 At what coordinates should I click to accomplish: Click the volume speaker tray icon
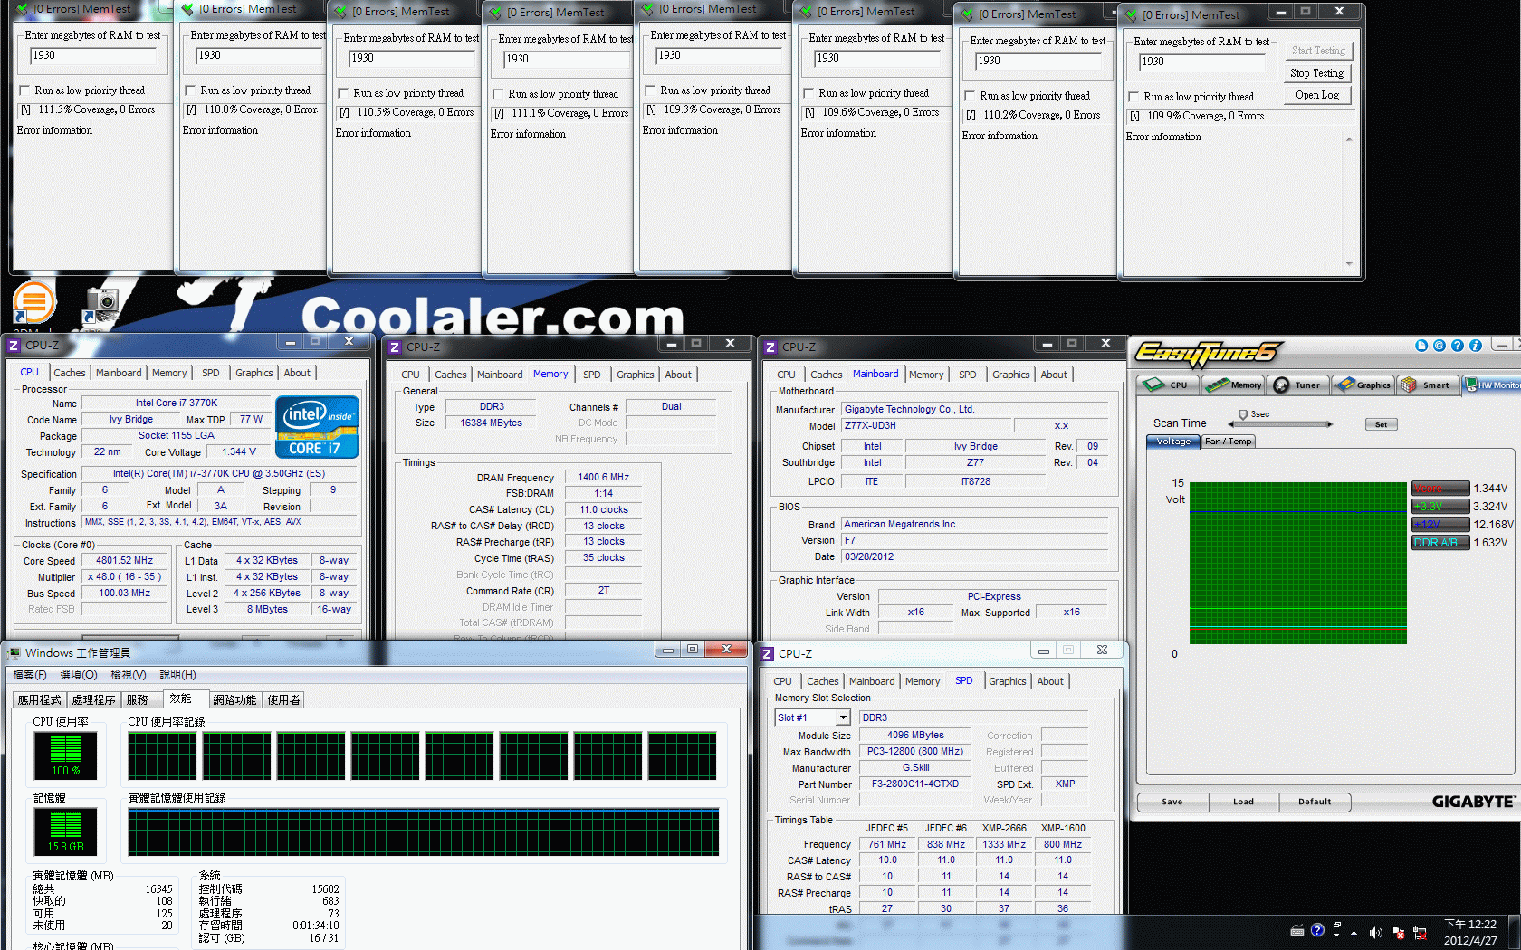point(1376,932)
